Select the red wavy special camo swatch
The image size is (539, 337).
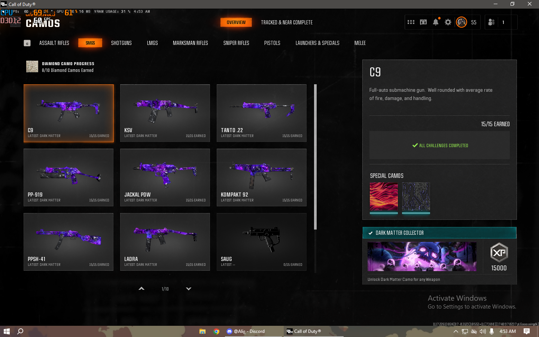pyautogui.click(x=384, y=197)
